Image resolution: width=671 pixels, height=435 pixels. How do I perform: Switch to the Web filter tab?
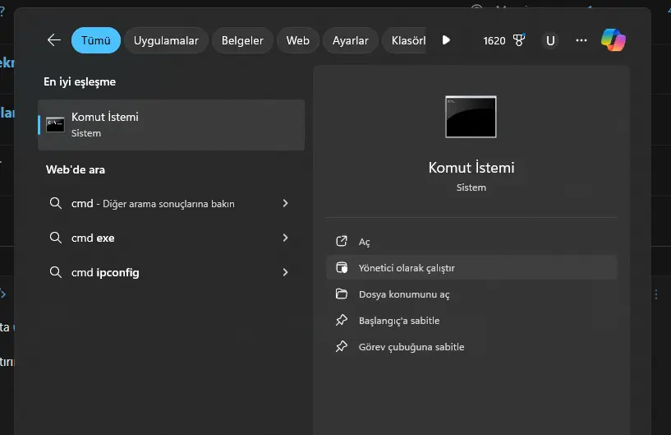tap(298, 40)
